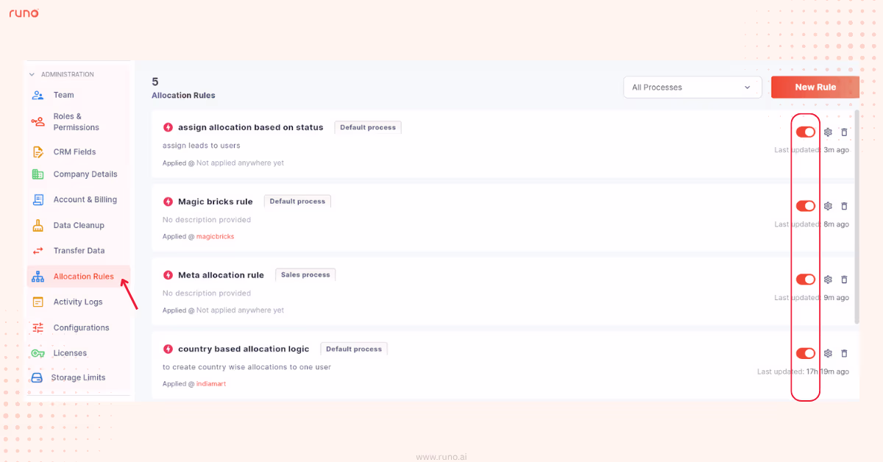Screen dimensions: 883x462
Task: Turn off the country based allocation logic rule
Action: pos(805,352)
